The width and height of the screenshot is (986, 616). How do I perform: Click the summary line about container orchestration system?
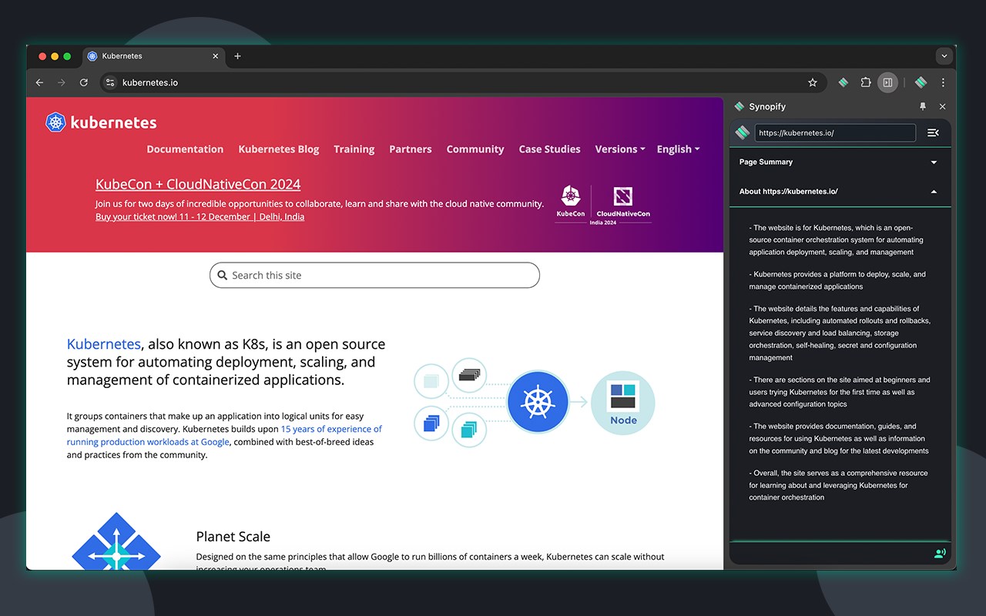(837, 240)
